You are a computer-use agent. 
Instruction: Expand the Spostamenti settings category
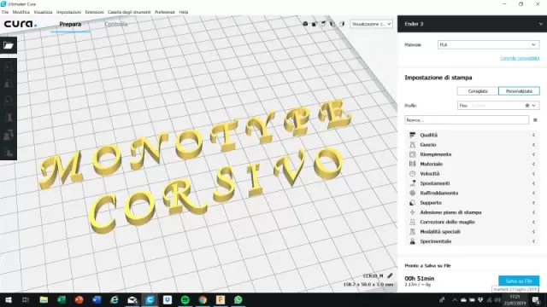(x=472, y=183)
